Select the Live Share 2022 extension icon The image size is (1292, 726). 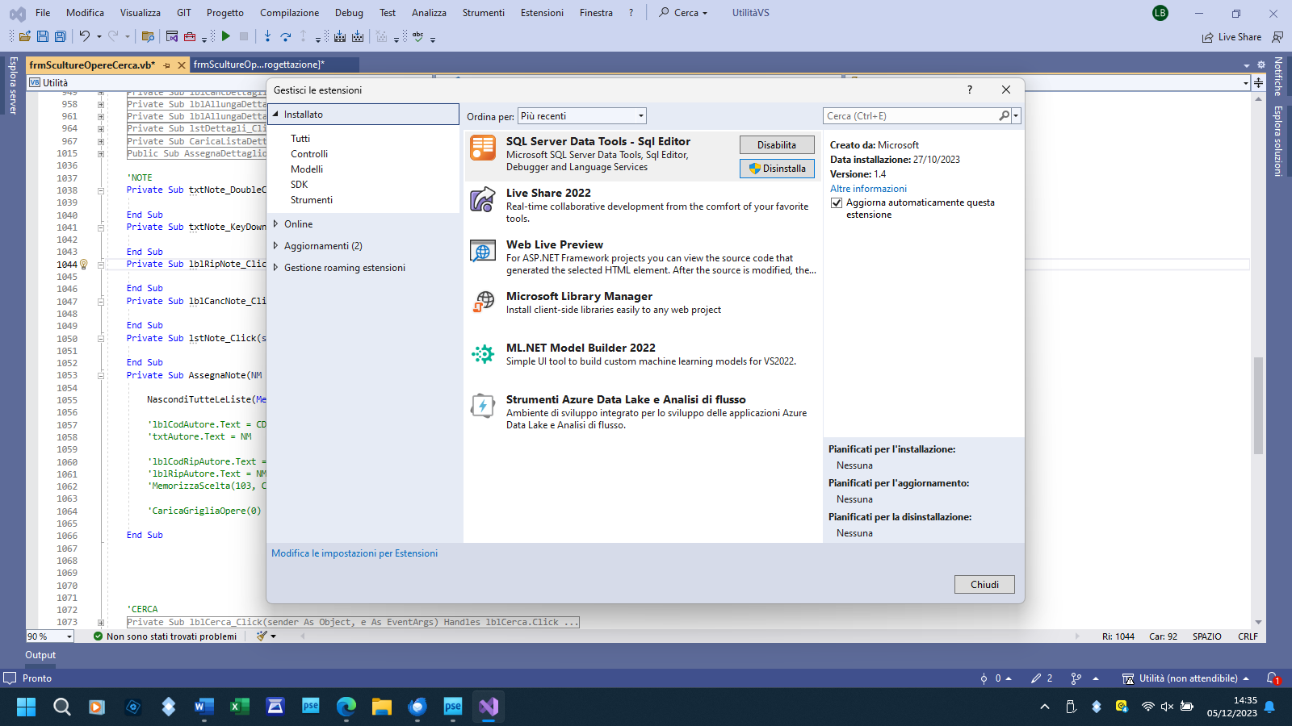click(483, 199)
